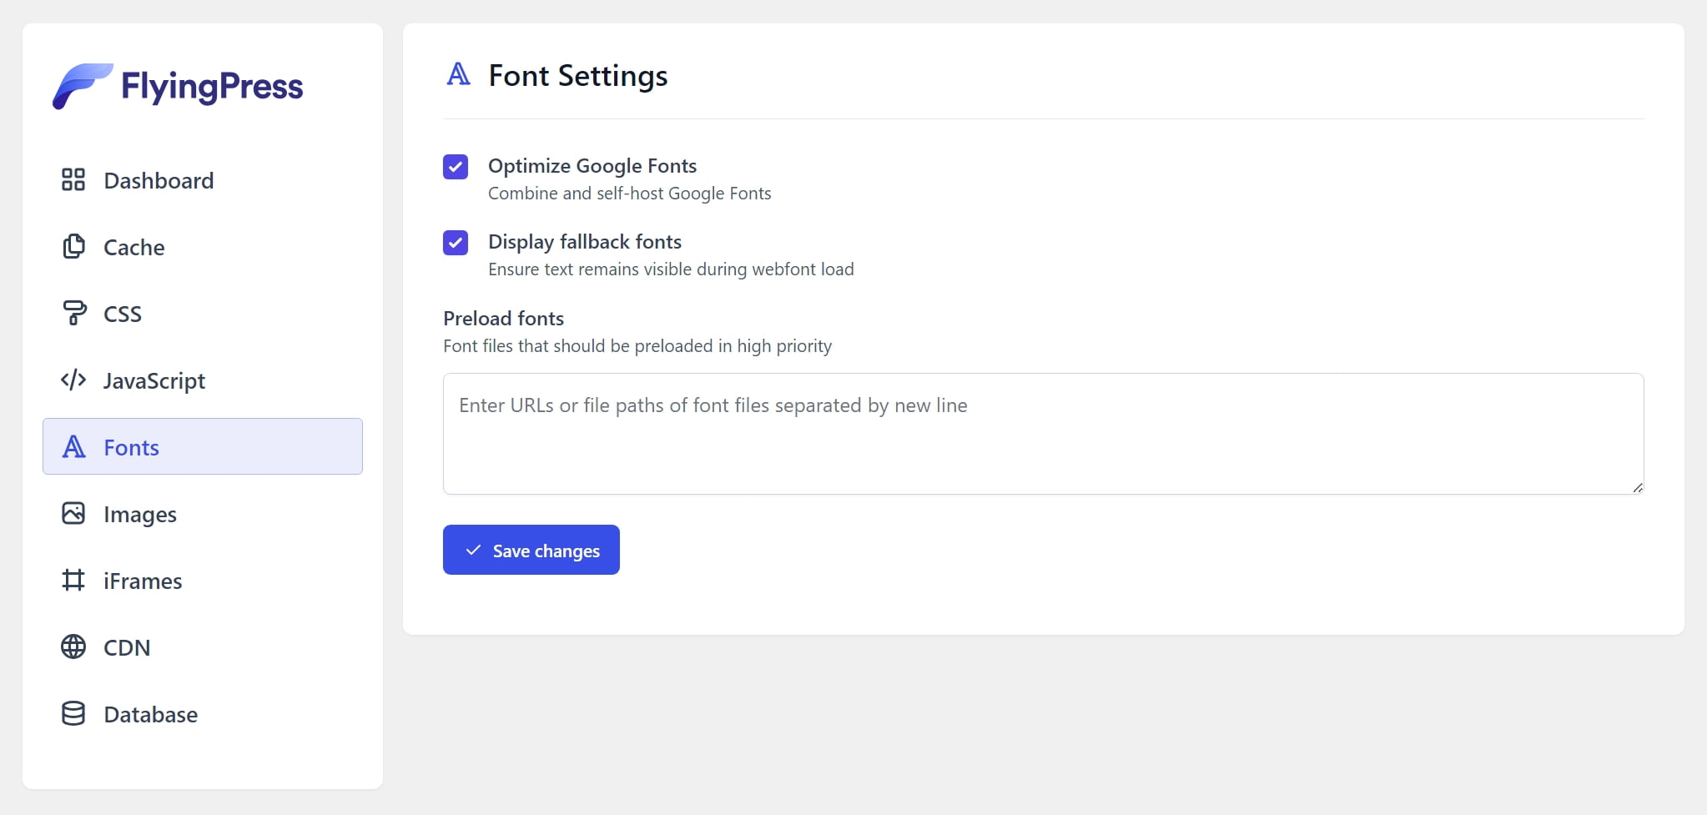Open the CSS settings section
Screen dimensions: 1707x815
pos(203,314)
